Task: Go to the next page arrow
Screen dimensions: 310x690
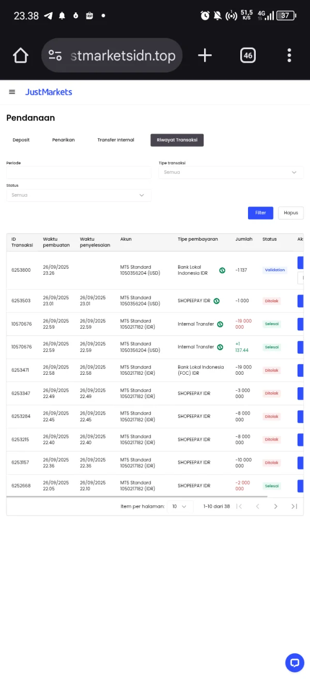Action: 276,506
